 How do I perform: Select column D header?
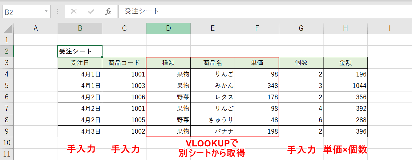(x=168, y=29)
